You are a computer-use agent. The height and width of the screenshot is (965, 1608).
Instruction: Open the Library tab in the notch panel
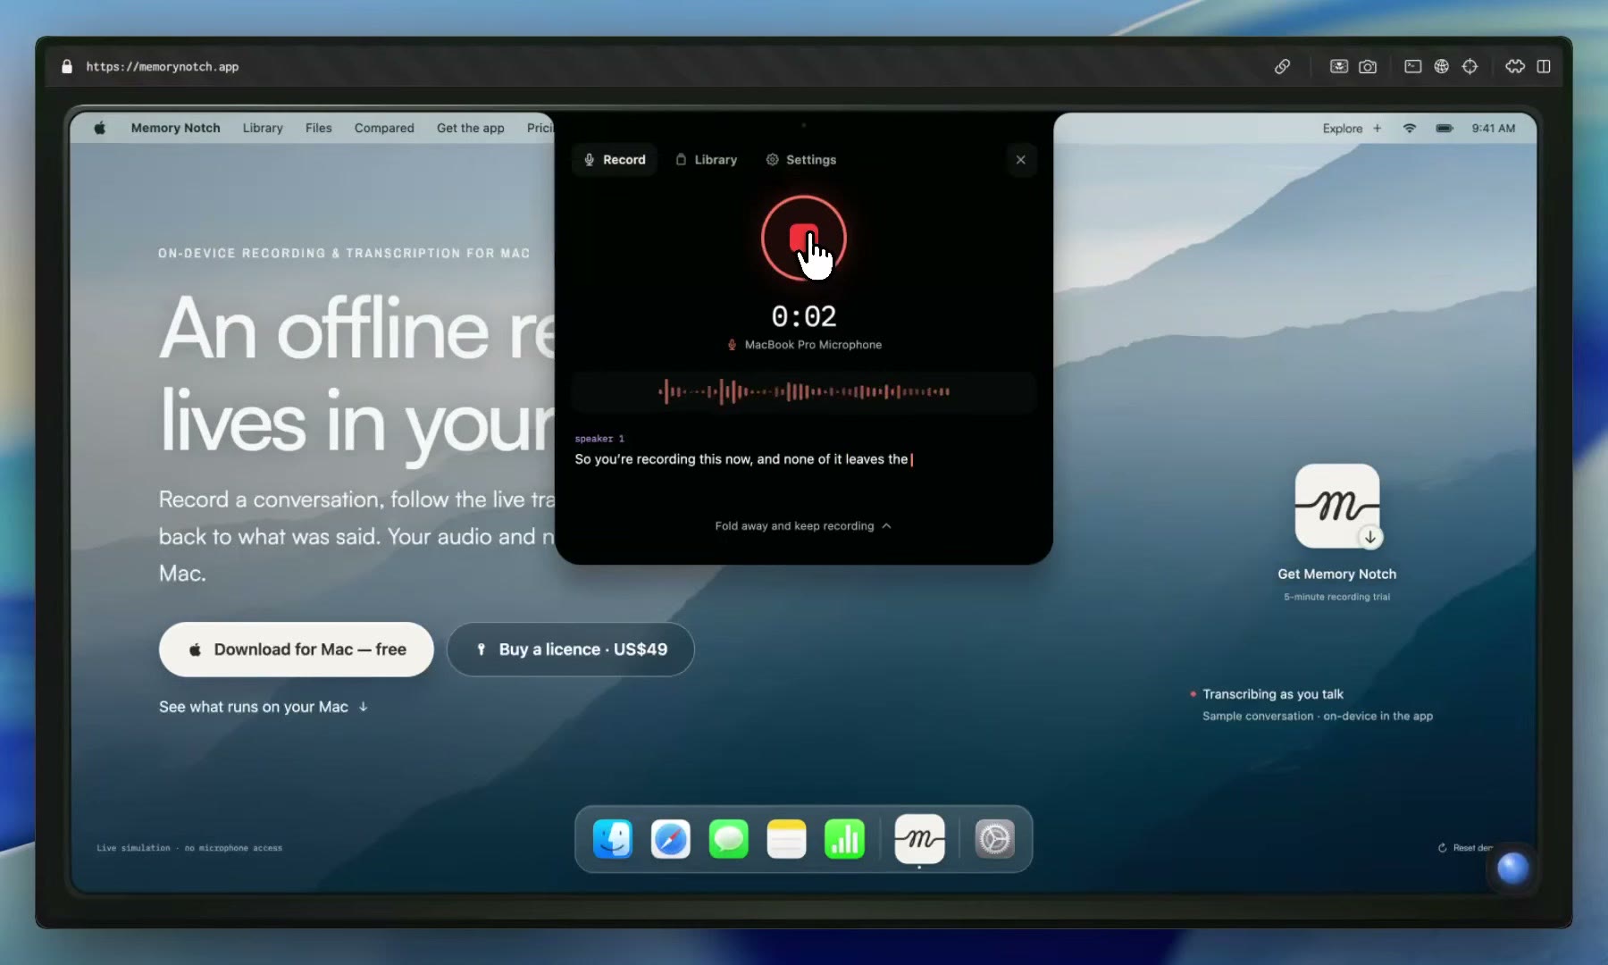[706, 160]
